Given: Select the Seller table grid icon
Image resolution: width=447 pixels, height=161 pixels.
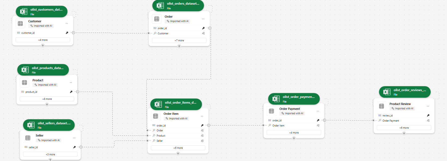Looking at the screenshot, I should [x=28, y=138].
